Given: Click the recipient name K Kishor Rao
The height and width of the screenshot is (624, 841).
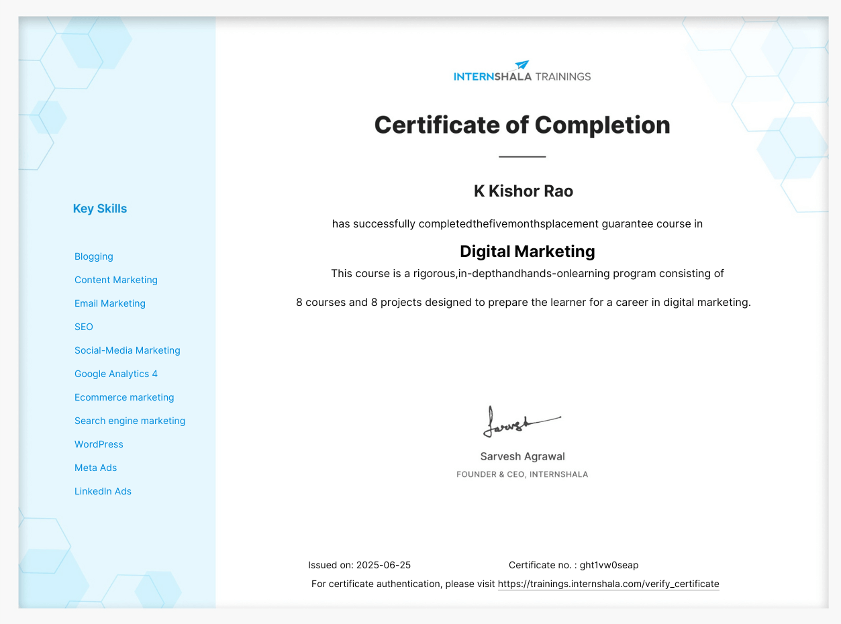Looking at the screenshot, I should [524, 191].
